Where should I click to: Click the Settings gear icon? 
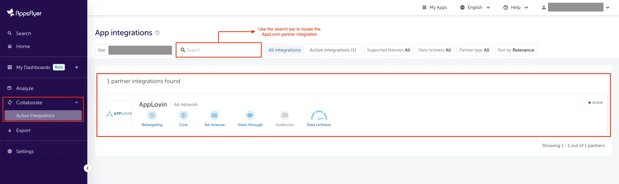click(x=10, y=151)
